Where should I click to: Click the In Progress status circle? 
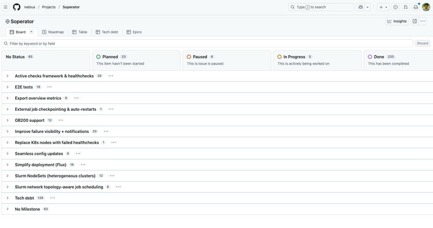tap(279, 57)
